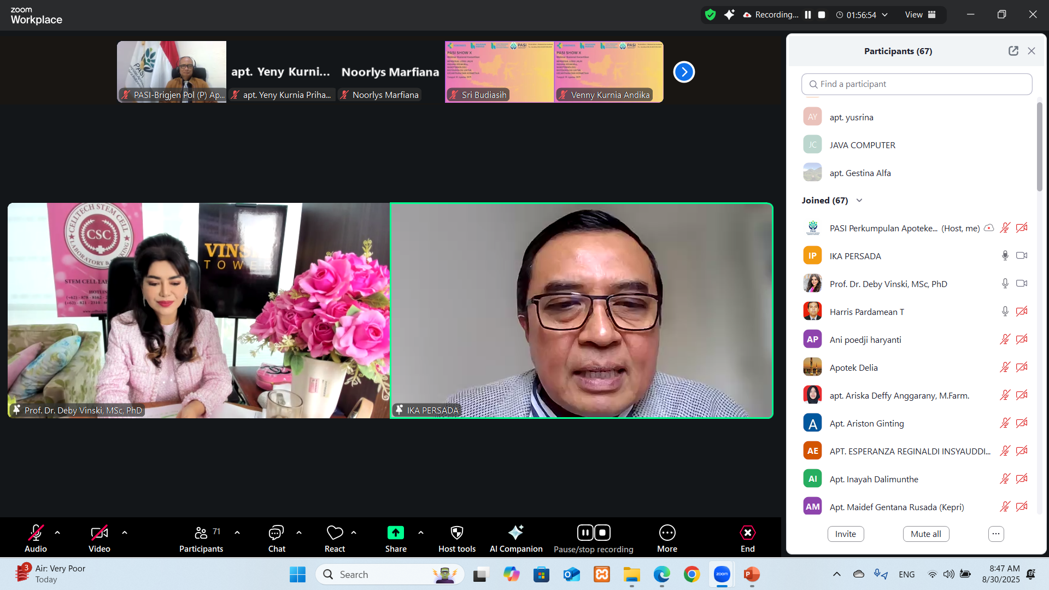Open the More options menu
Viewport: 1049px width, 590px height.
[667, 539]
